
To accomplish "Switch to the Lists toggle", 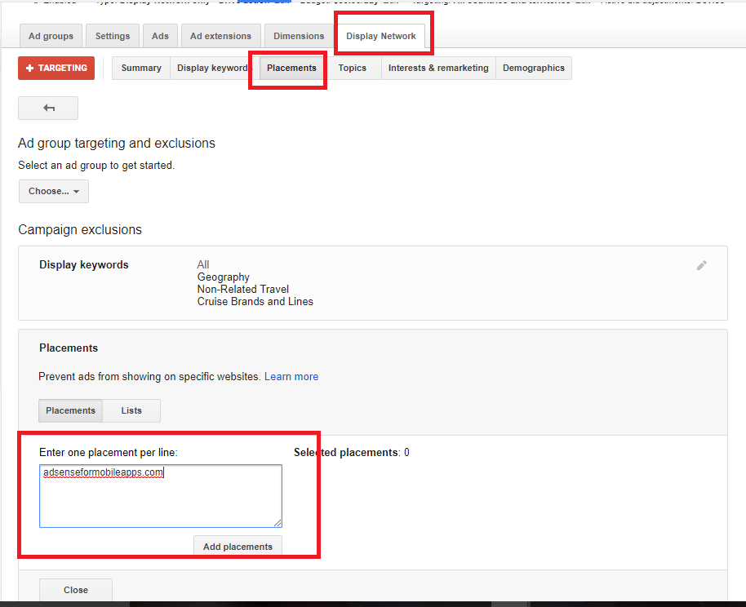I will (x=131, y=410).
